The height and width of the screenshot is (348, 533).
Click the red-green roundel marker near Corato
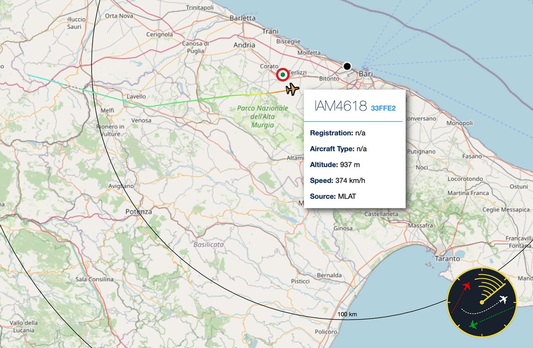click(x=282, y=75)
